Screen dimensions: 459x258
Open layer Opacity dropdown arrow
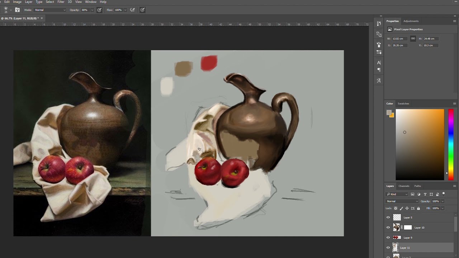(443, 201)
